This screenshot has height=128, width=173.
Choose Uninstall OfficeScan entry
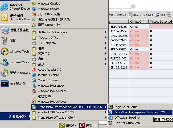140,123
